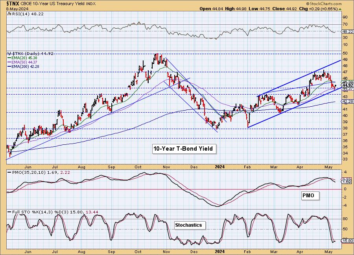The image size is (354, 255).
Task: Click the 42.28 EMA 200 price tag
Action: point(347,102)
